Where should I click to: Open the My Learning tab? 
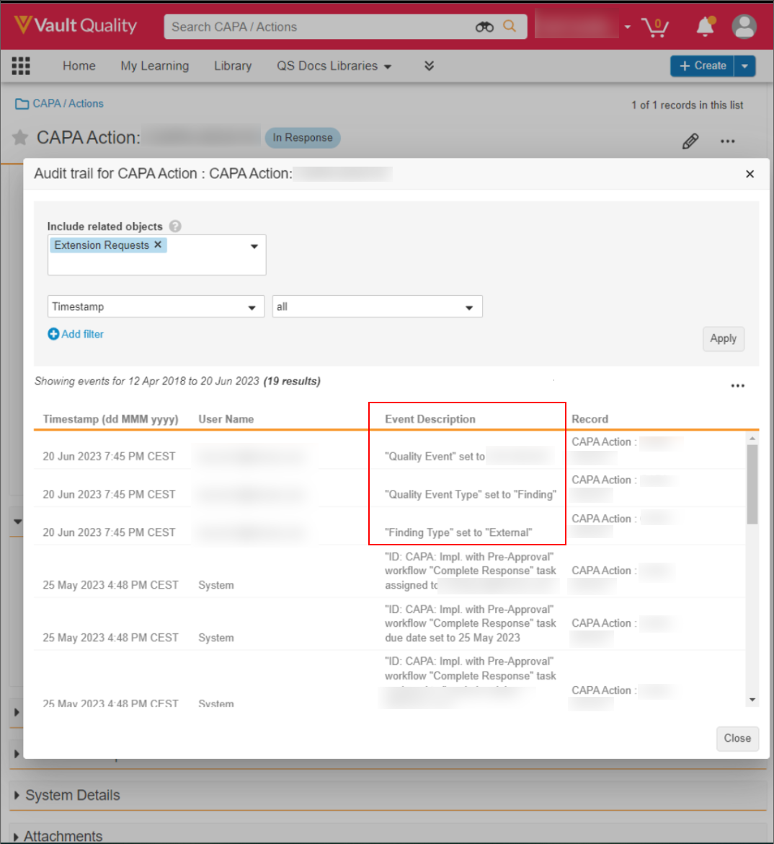[x=155, y=66]
